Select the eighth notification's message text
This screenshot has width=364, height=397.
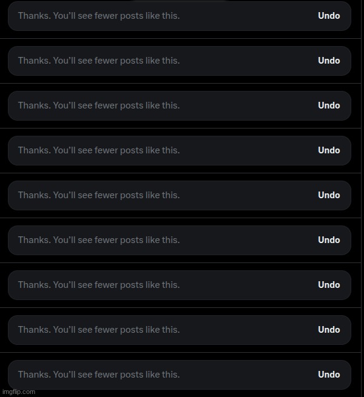pos(99,330)
